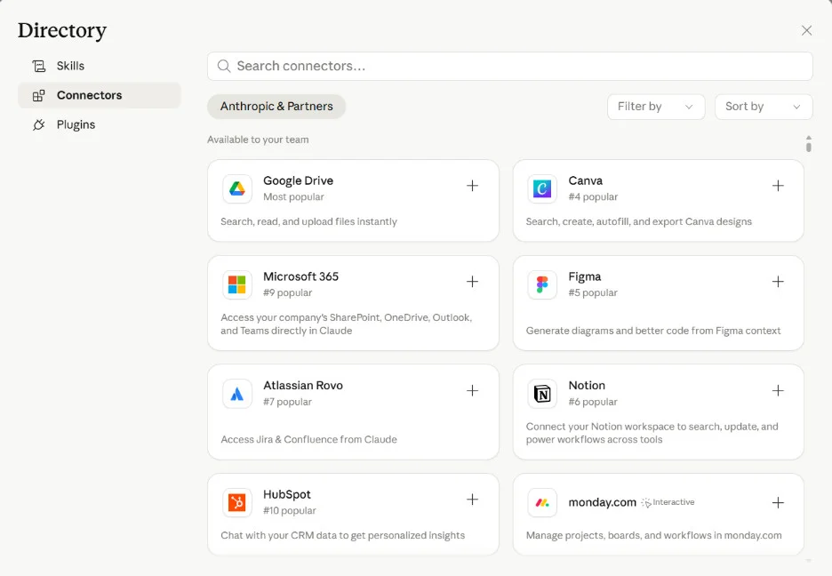Open the Notion card title
This screenshot has height=576, width=832.
(587, 386)
